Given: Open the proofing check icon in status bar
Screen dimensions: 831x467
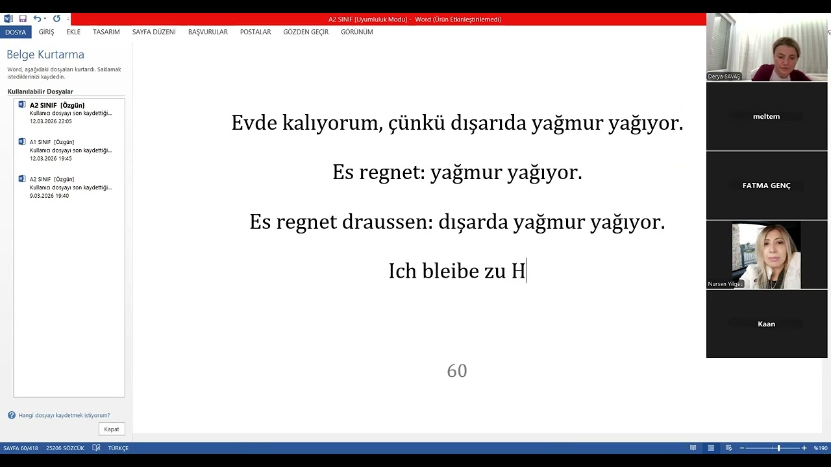Looking at the screenshot, I should pos(97,448).
